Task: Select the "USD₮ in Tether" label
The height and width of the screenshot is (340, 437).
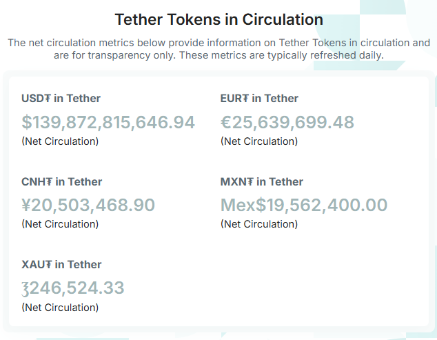Action: (x=61, y=99)
